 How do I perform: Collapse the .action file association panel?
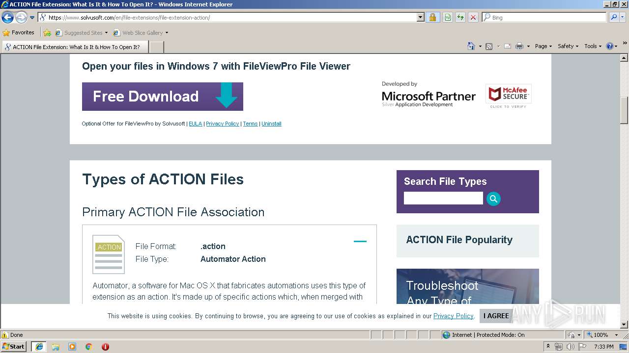pyautogui.click(x=360, y=241)
